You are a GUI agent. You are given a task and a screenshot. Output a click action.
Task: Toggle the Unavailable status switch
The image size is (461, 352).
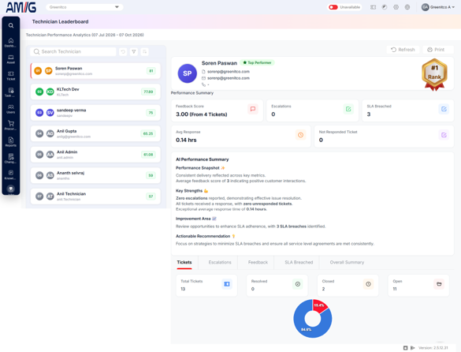(333, 7)
